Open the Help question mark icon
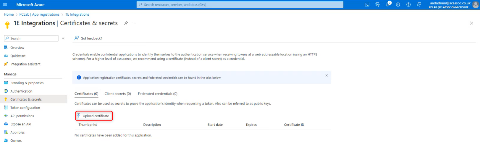The width and height of the screenshot is (480, 145). click(x=408, y=5)
